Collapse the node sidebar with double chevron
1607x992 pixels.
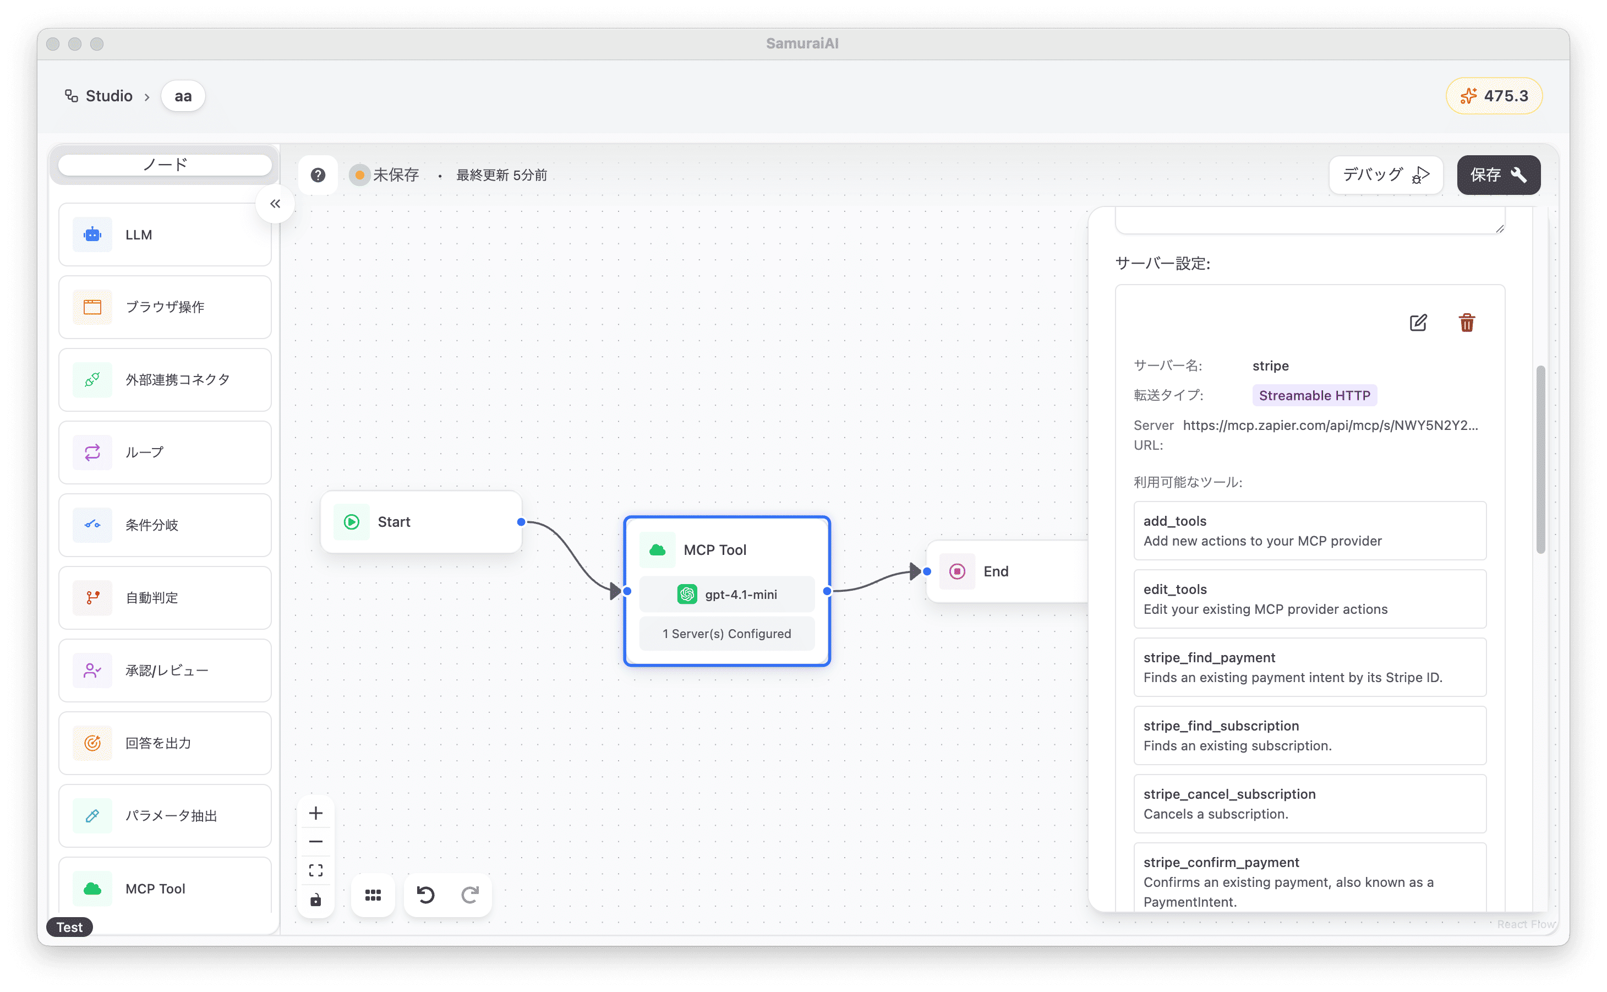[x=276, y=204]
